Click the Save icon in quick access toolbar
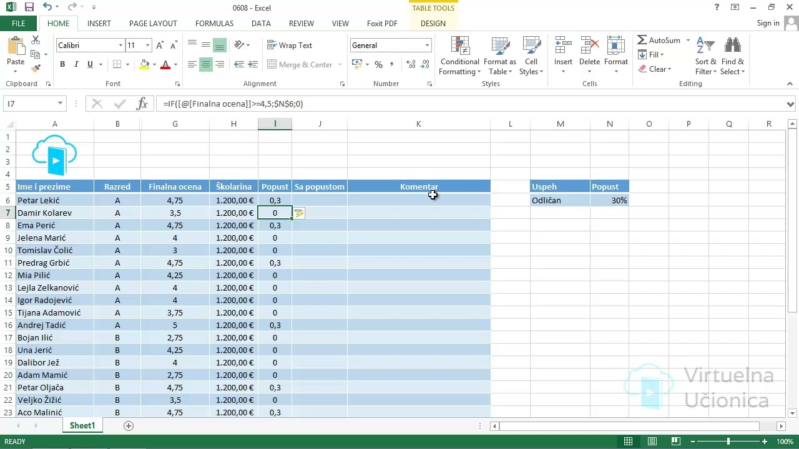799x449 pixels. coord(29,7)
